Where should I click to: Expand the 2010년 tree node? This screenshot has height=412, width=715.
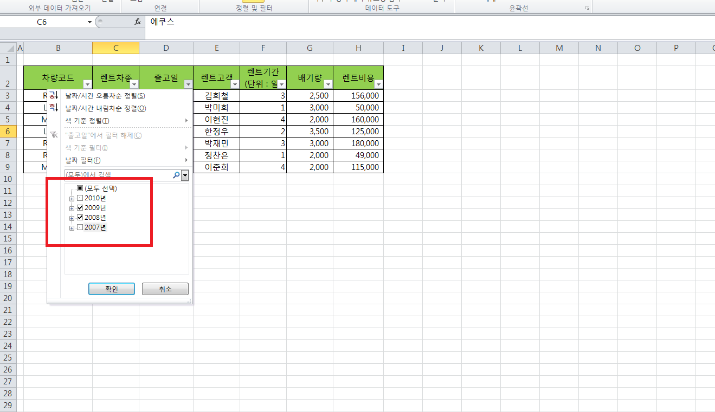pyautogui.click(x=72, y=199)
